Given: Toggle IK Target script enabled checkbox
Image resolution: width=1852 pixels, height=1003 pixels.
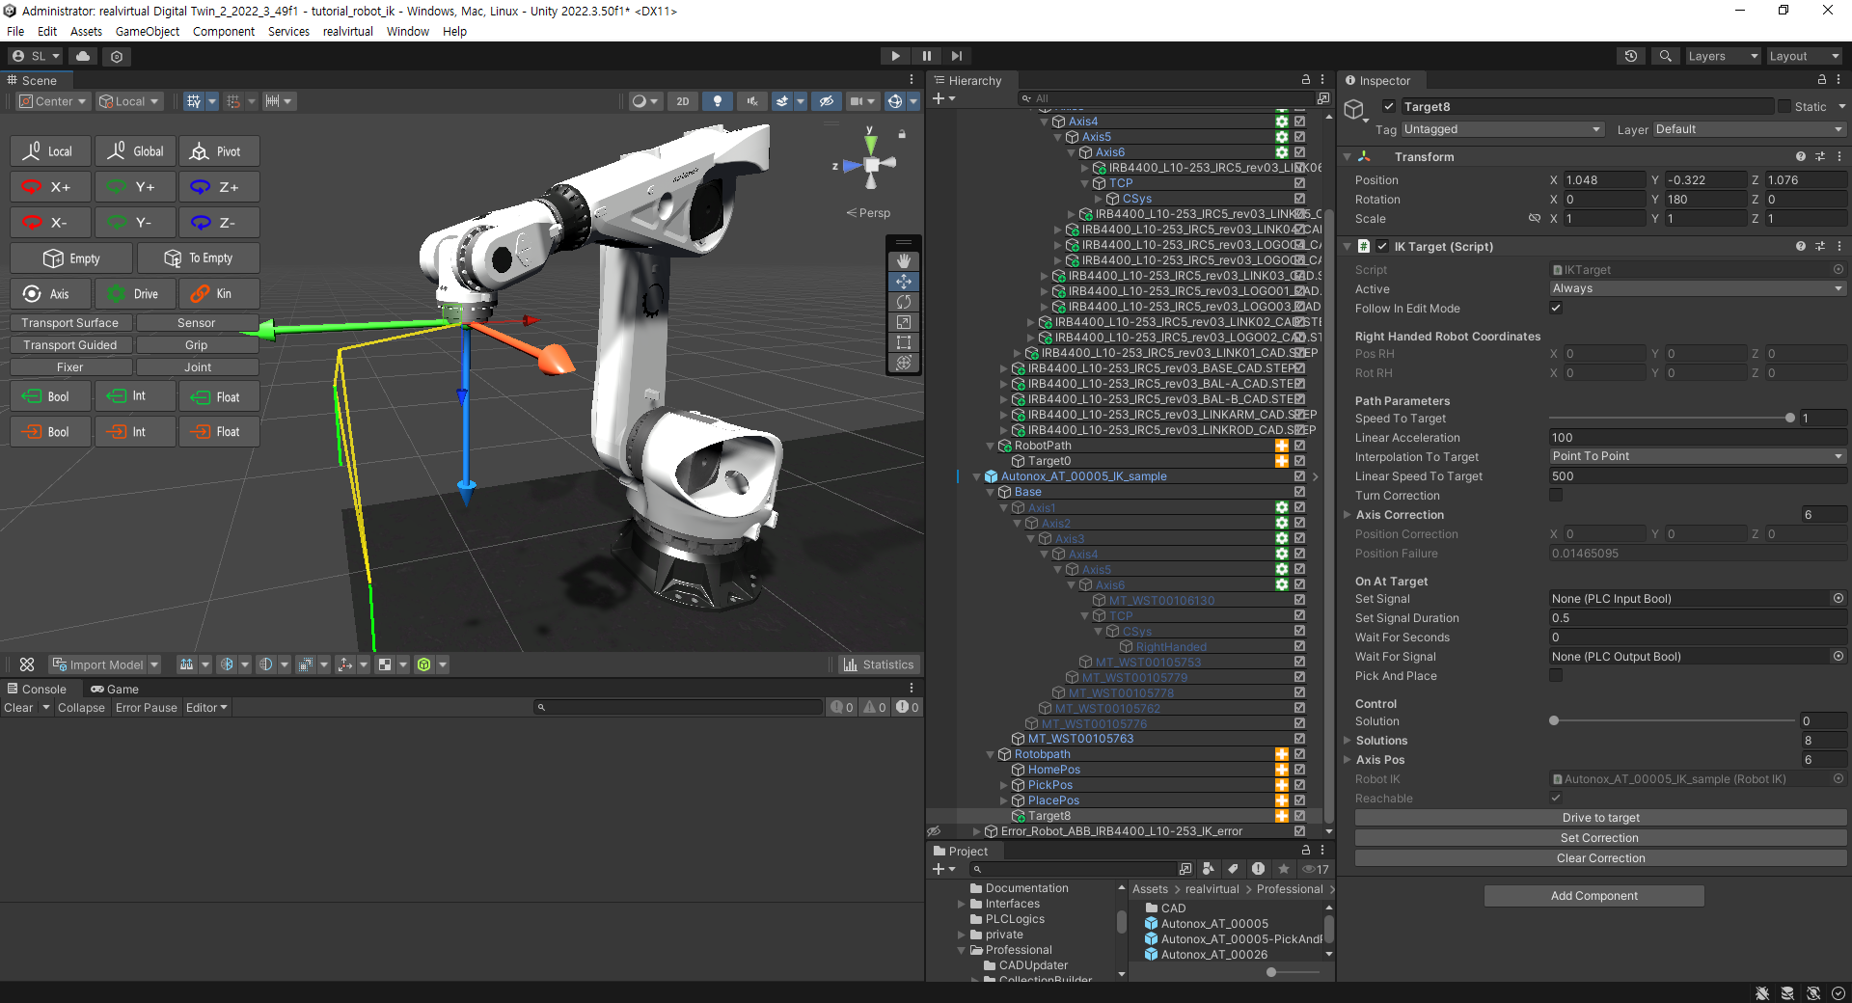Looking at the screenshot, I should pyautogui.click(x=1382, y=247).
